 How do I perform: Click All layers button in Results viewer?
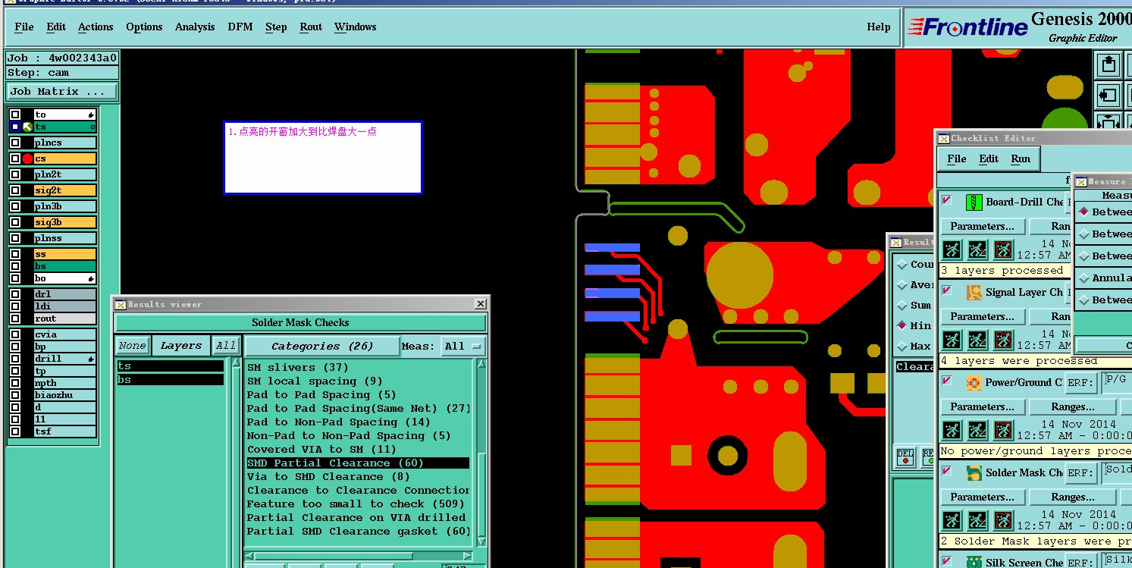(x=226, y=346)
